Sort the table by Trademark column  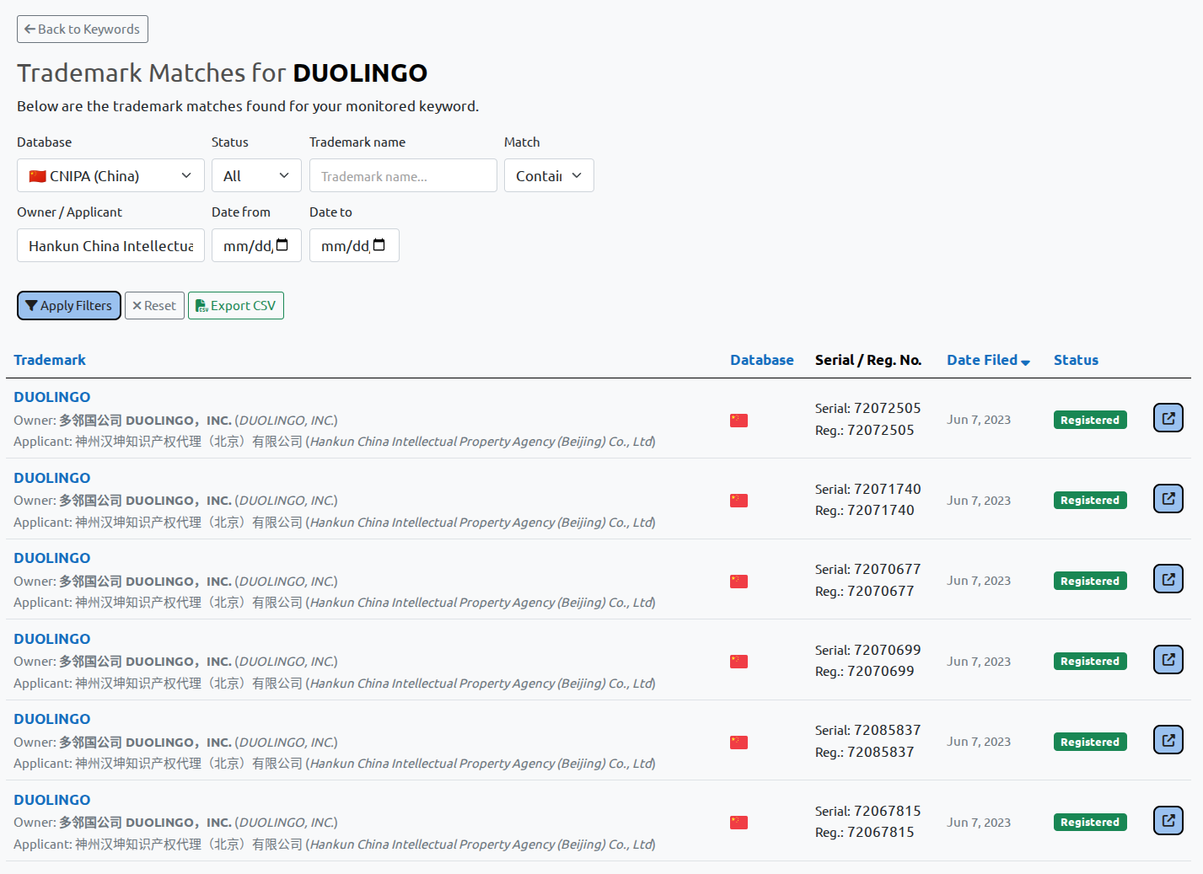[50, 360]
